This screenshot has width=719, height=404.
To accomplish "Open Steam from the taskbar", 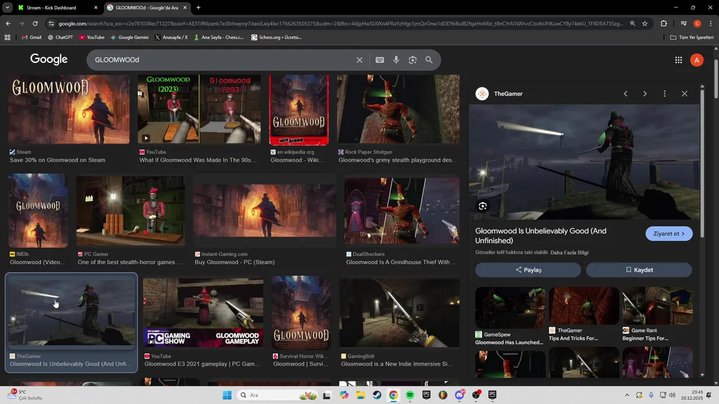I will coord(377,395).
